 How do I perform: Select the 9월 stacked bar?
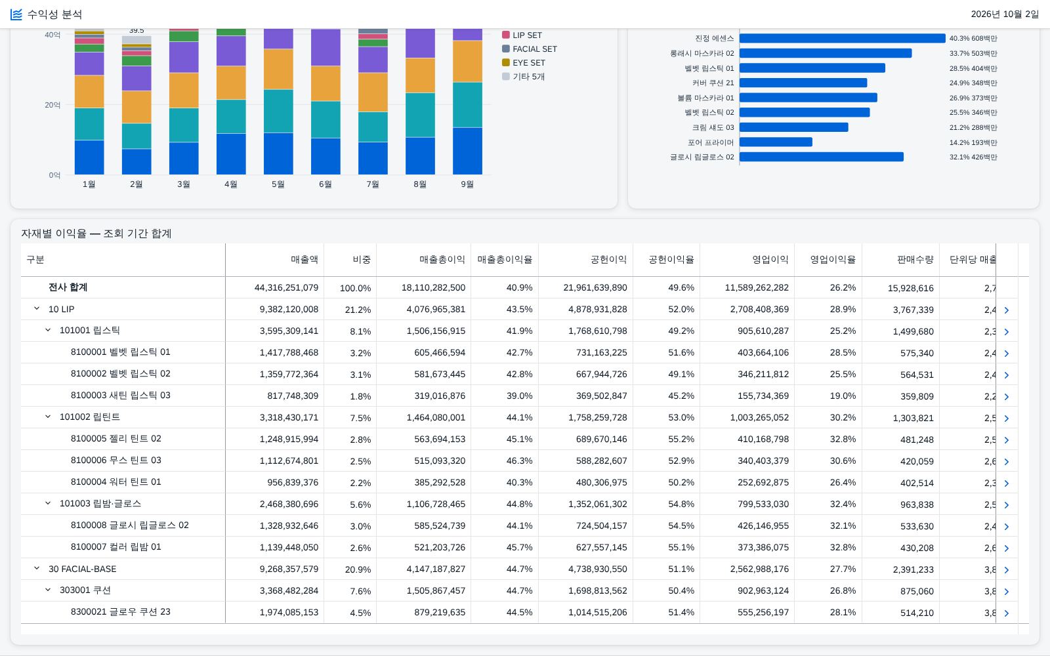[x=467, y=102]
